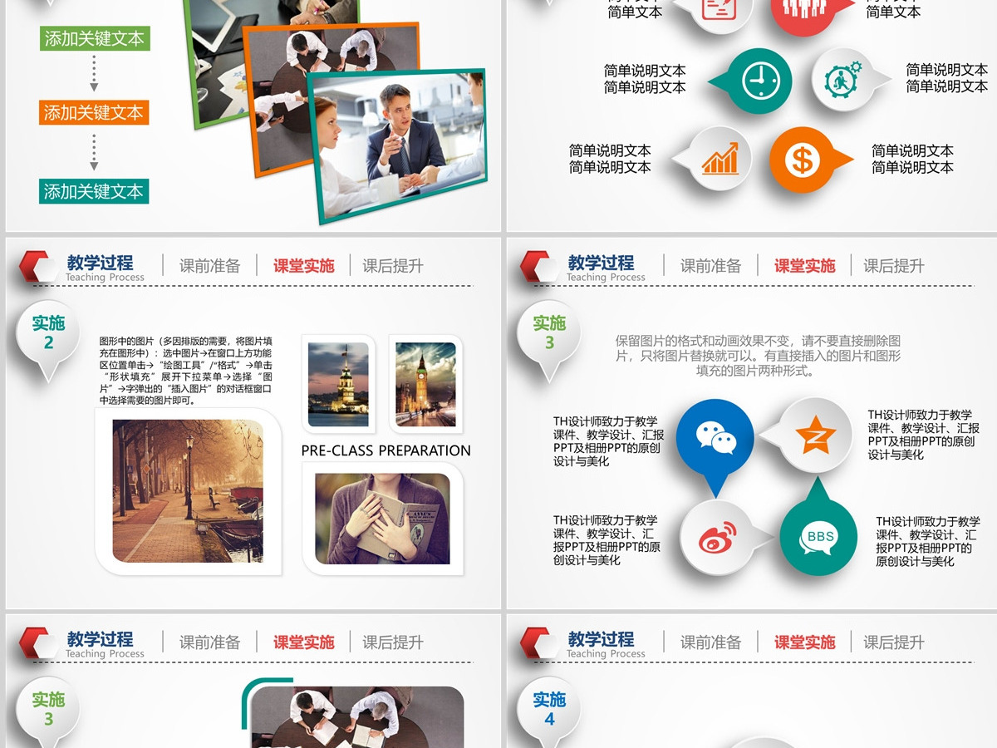Click the red hexagon logo on bottom 实施 3 slide

pyautogui.click(x=39, y=642)
